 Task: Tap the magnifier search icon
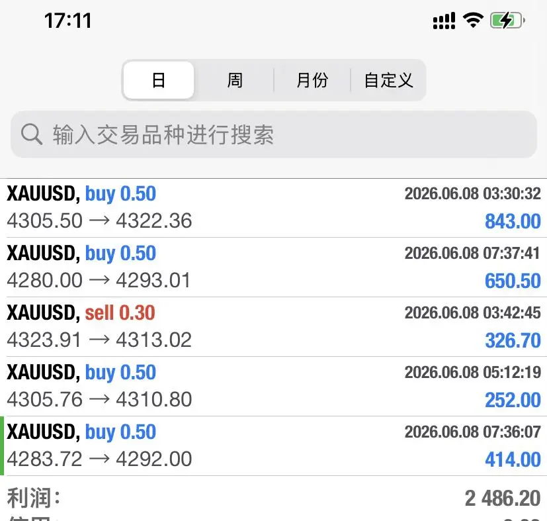point(31,134)
